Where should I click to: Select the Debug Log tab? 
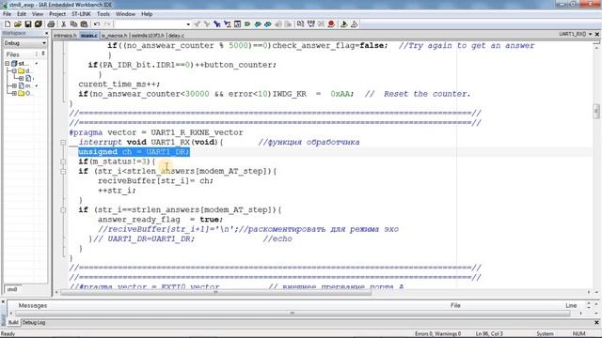pos(34,323)
